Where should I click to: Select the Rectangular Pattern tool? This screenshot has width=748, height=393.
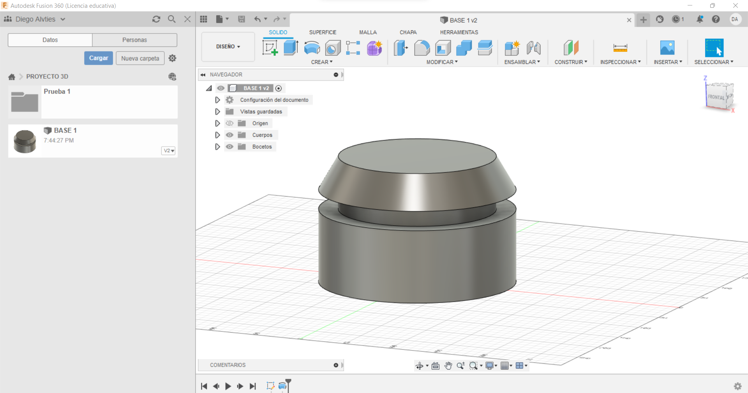(353, 48)
